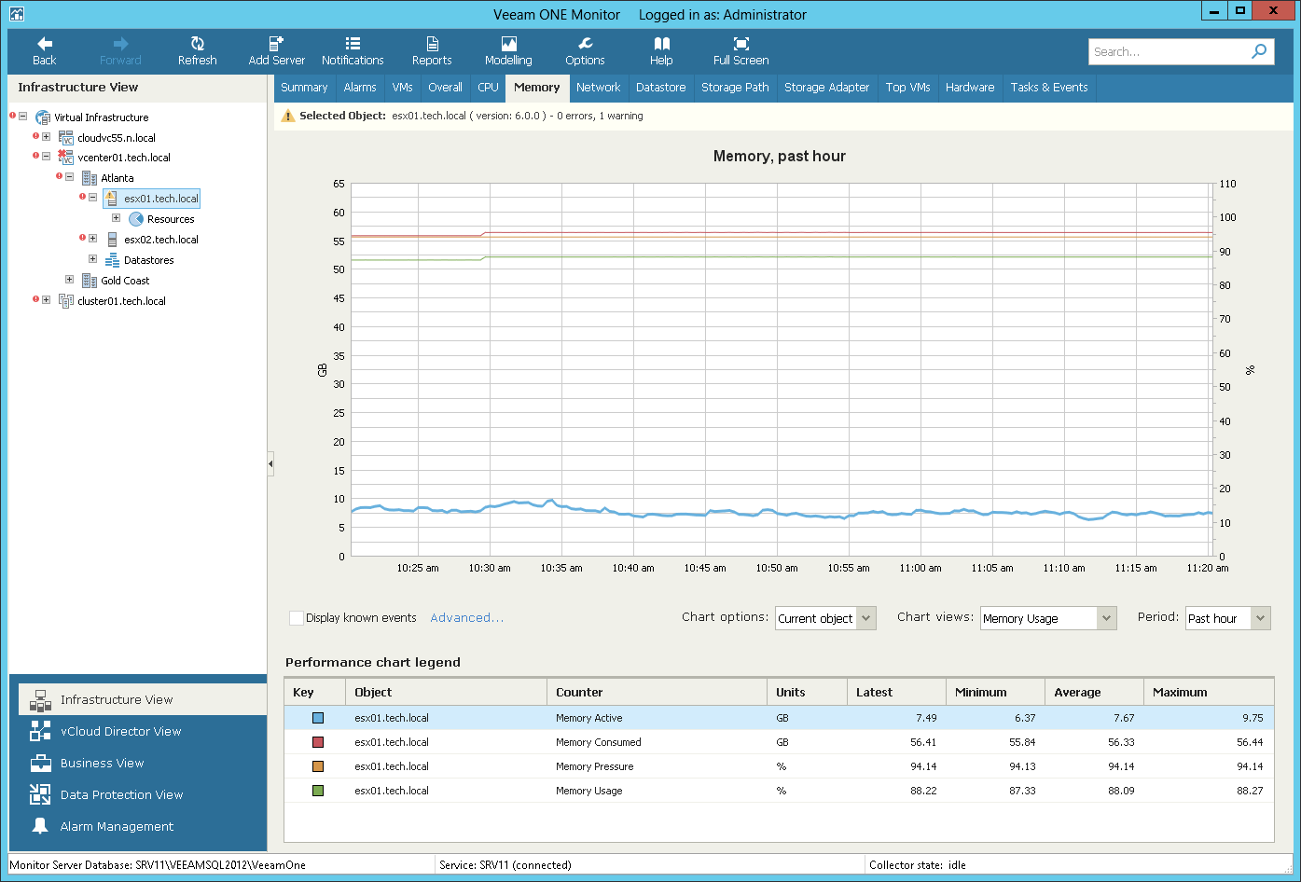Screen dimensions: 1301x882
Task: Click the Atlanta datacenter icon
Action: [90, 178]
